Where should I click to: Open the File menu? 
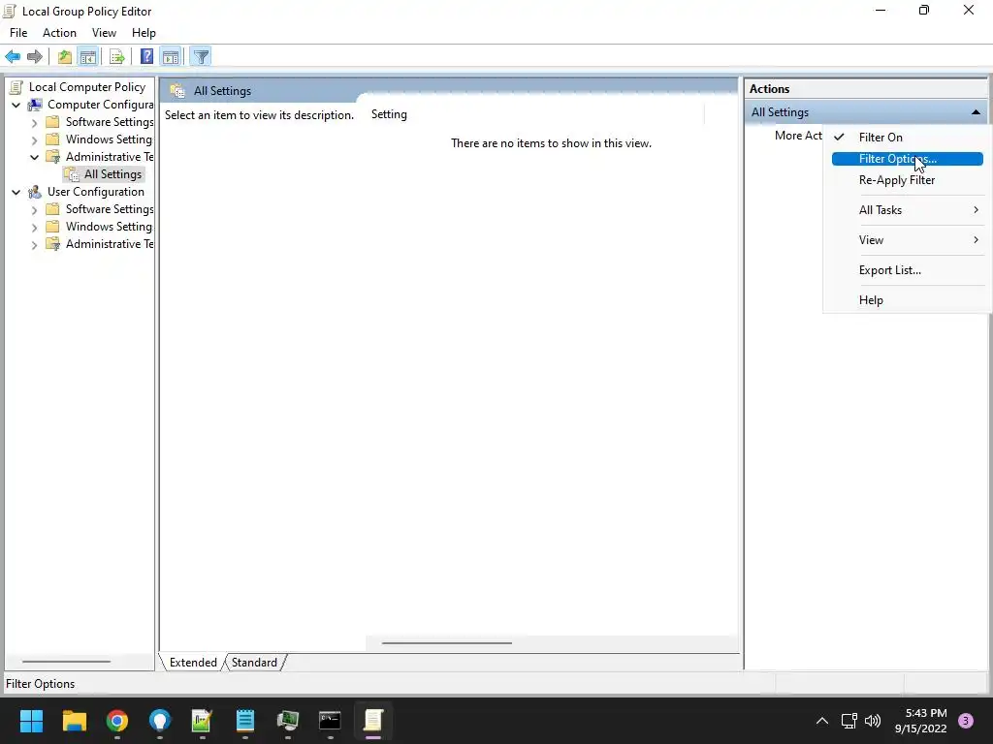[x=18, y=33]
